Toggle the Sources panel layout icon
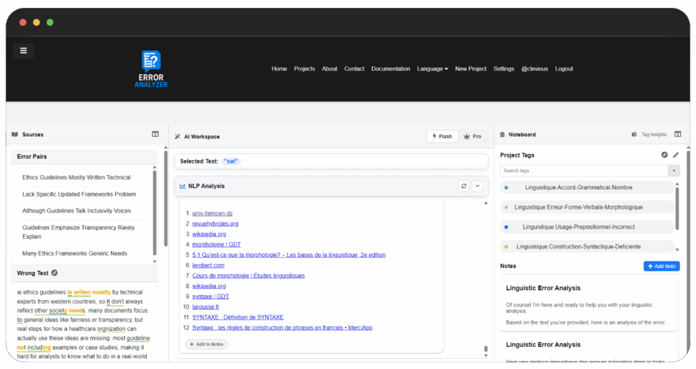Screen dimensions: 696x369 [x=155, y=134]
